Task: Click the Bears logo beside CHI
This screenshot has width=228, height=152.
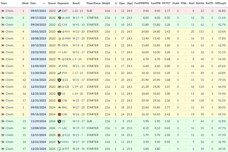Action: tap(59, 25)
